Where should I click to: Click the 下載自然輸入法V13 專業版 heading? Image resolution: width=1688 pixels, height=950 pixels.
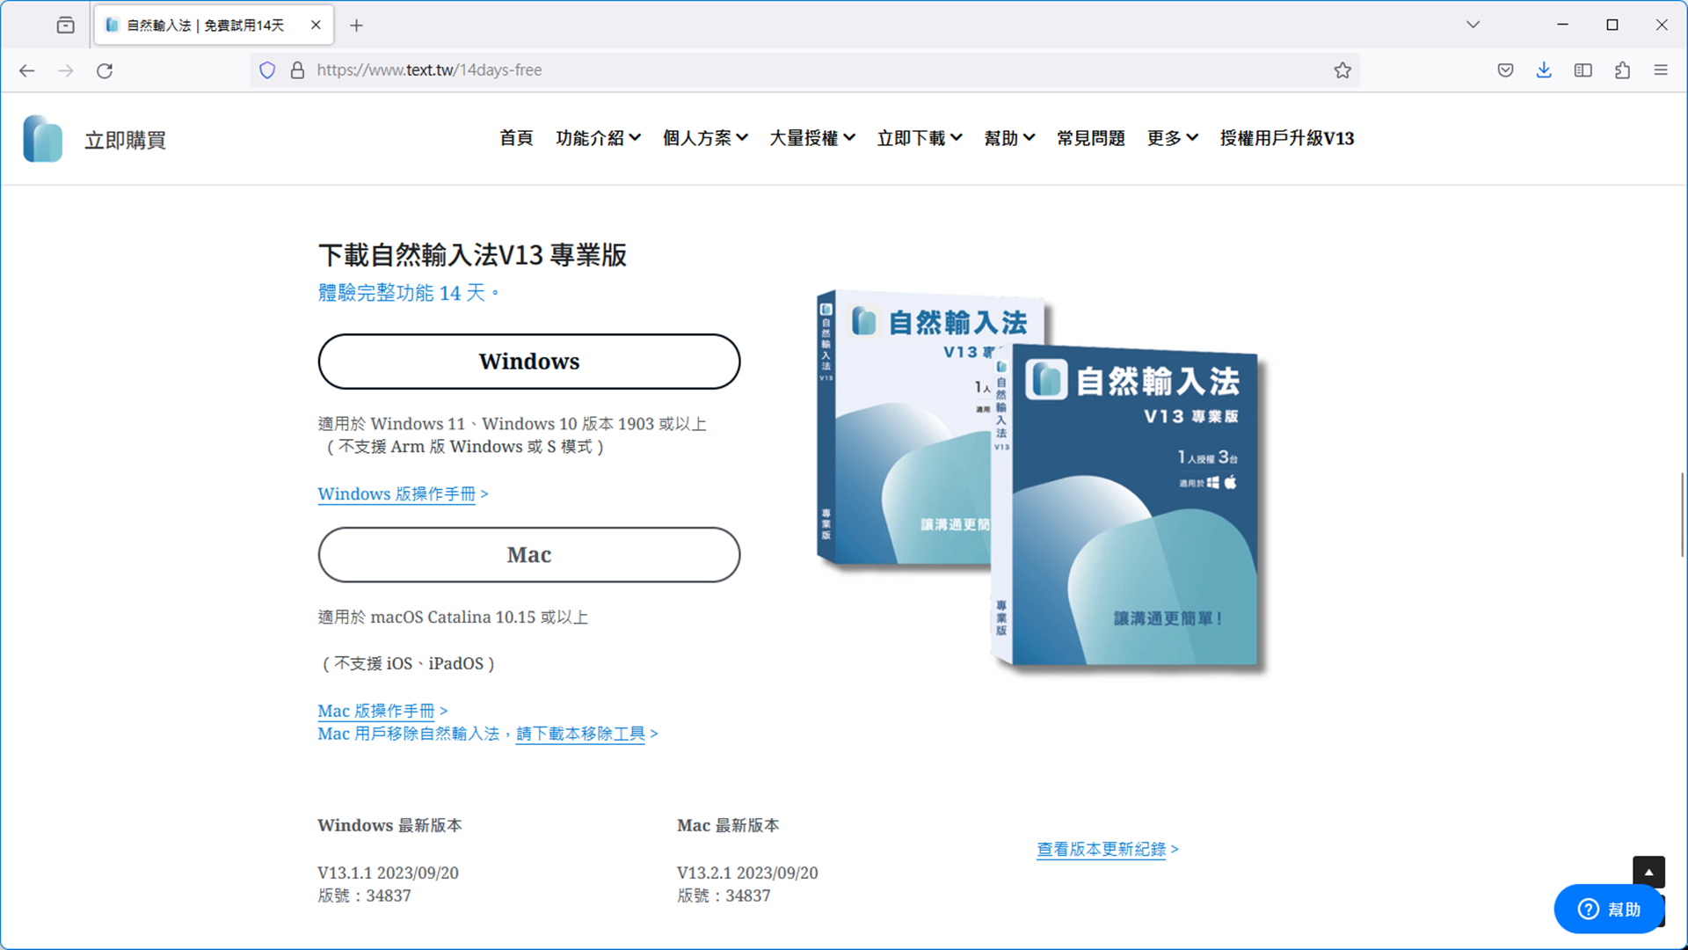click(x=472, y=255)
